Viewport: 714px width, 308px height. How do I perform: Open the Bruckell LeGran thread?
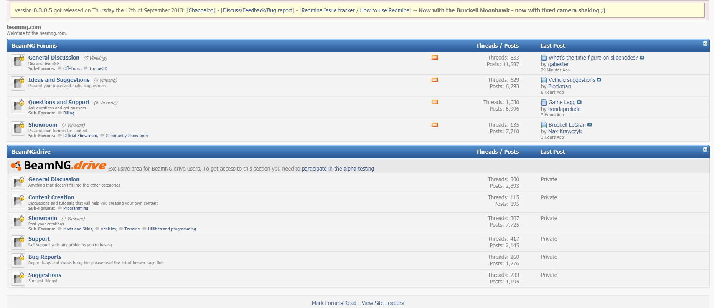pyautogui.click(x=567, y=125)
